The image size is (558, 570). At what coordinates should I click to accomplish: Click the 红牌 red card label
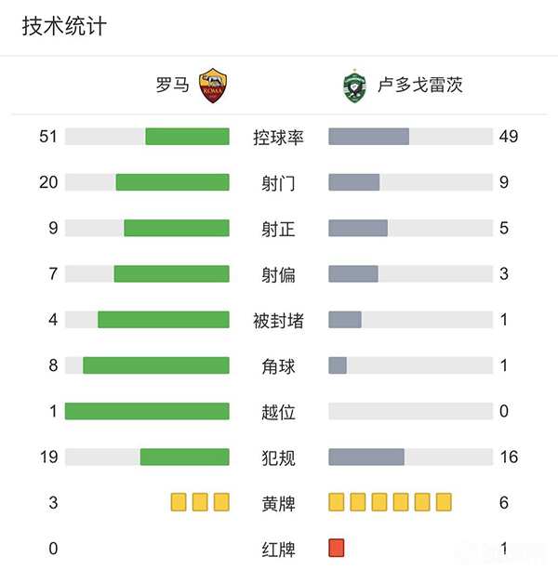[x=279, y=549]
